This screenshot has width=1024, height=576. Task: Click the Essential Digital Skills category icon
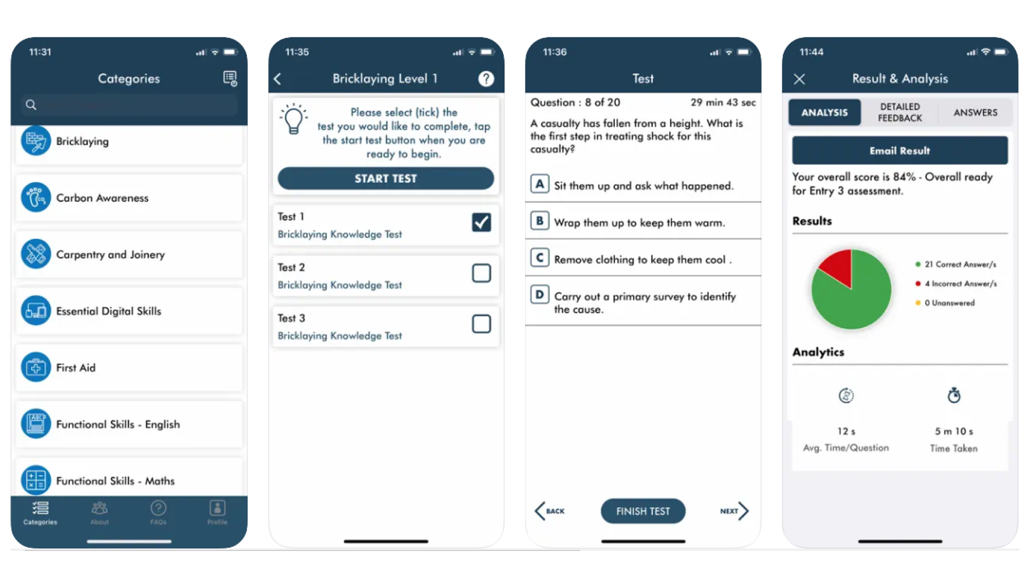[x=37, y=310]
